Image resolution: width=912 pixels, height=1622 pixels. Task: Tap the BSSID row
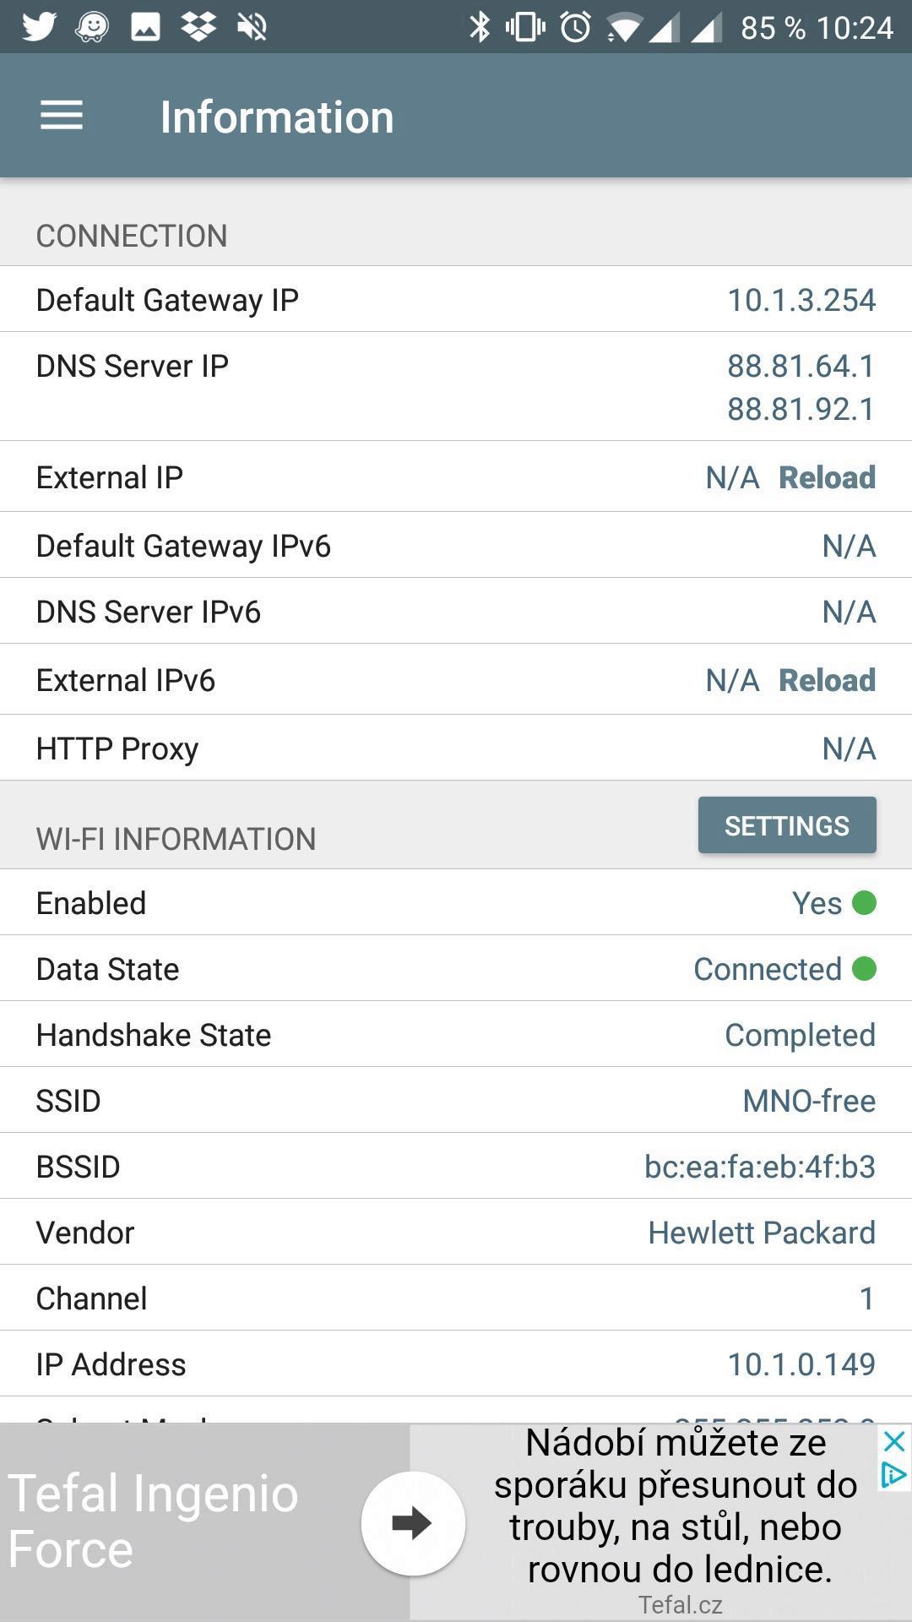click(x=456, y=1167)
